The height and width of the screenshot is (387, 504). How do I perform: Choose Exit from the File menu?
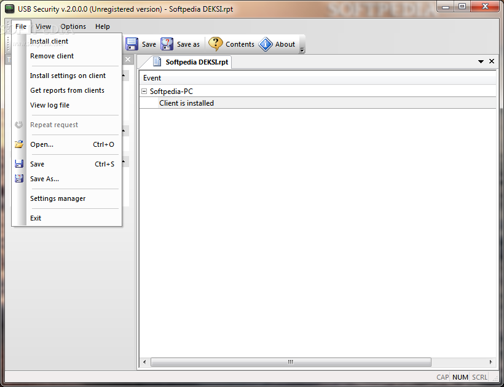[x=66, y=217]
